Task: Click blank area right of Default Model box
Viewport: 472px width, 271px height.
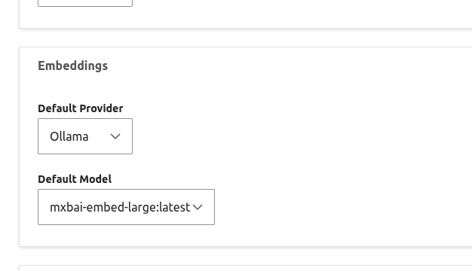Action: pyautogui.click(x=331, y=207)
